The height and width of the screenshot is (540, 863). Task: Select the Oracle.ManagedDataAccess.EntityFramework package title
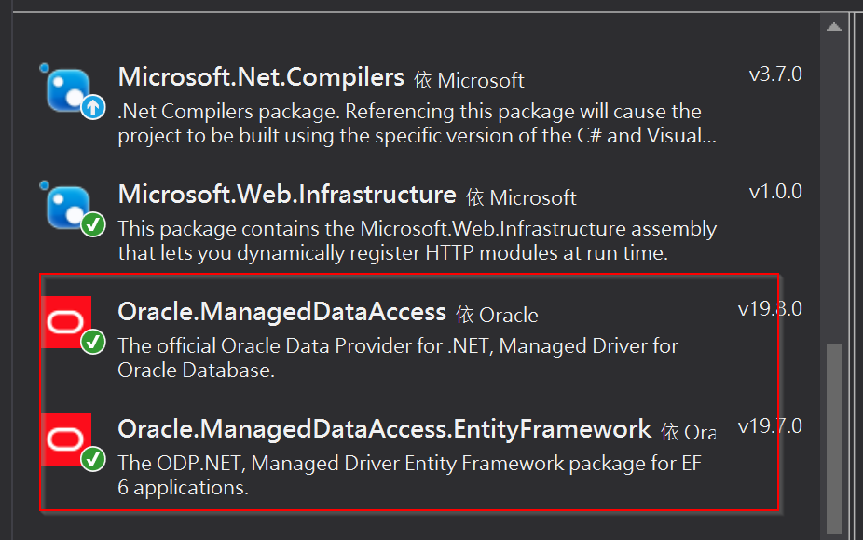[384, 429]
